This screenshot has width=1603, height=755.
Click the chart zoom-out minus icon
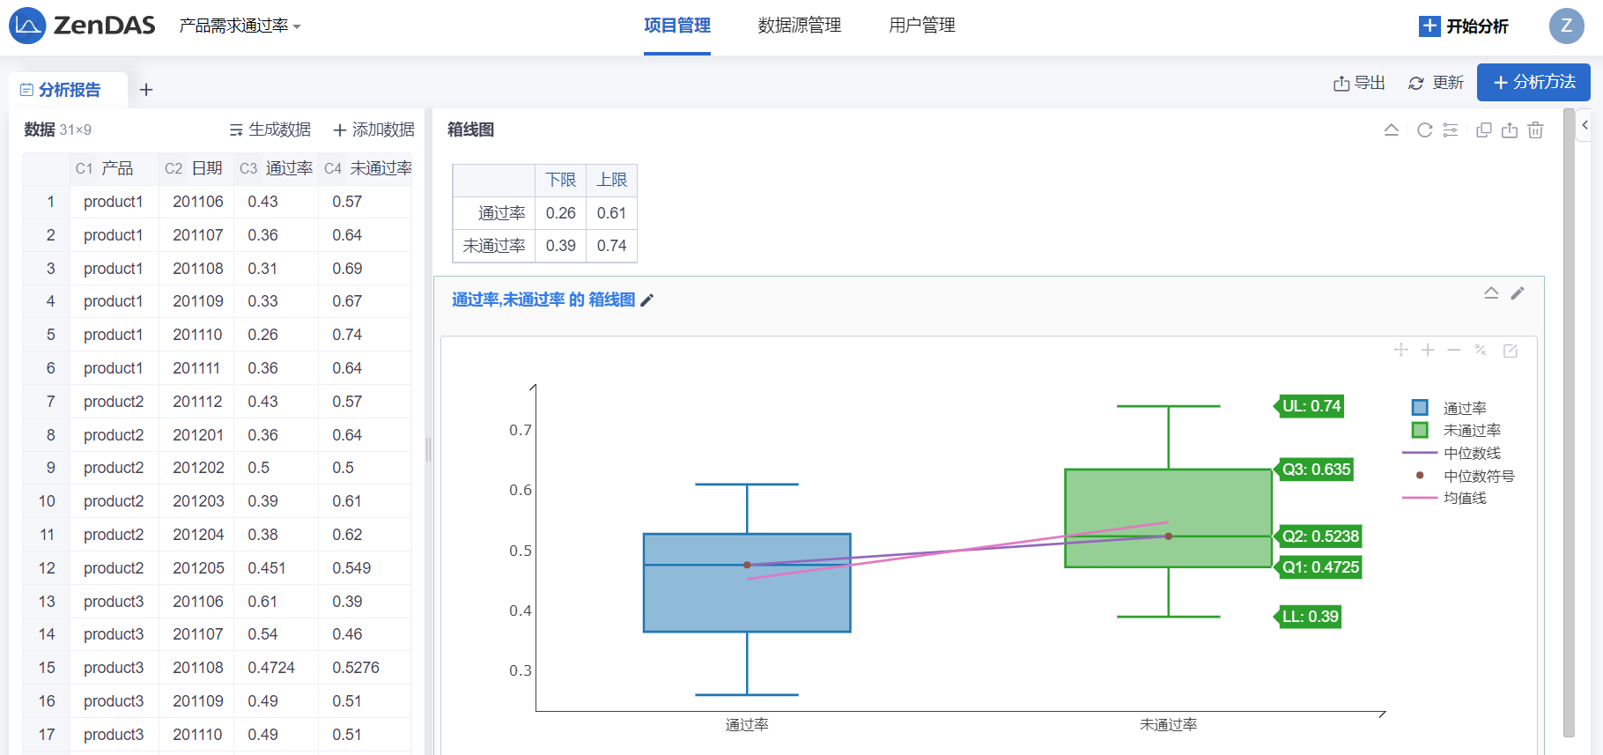pyautogui.click(x=1454, y=351)
